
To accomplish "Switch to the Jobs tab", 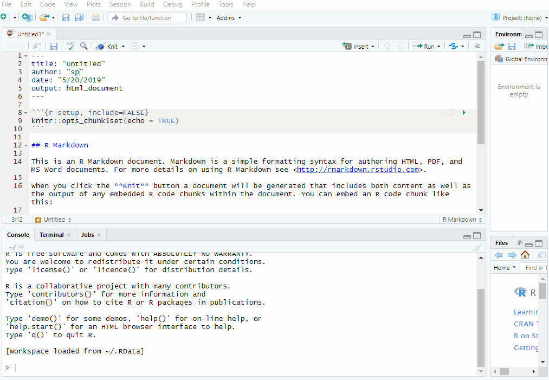I will 88,235.
